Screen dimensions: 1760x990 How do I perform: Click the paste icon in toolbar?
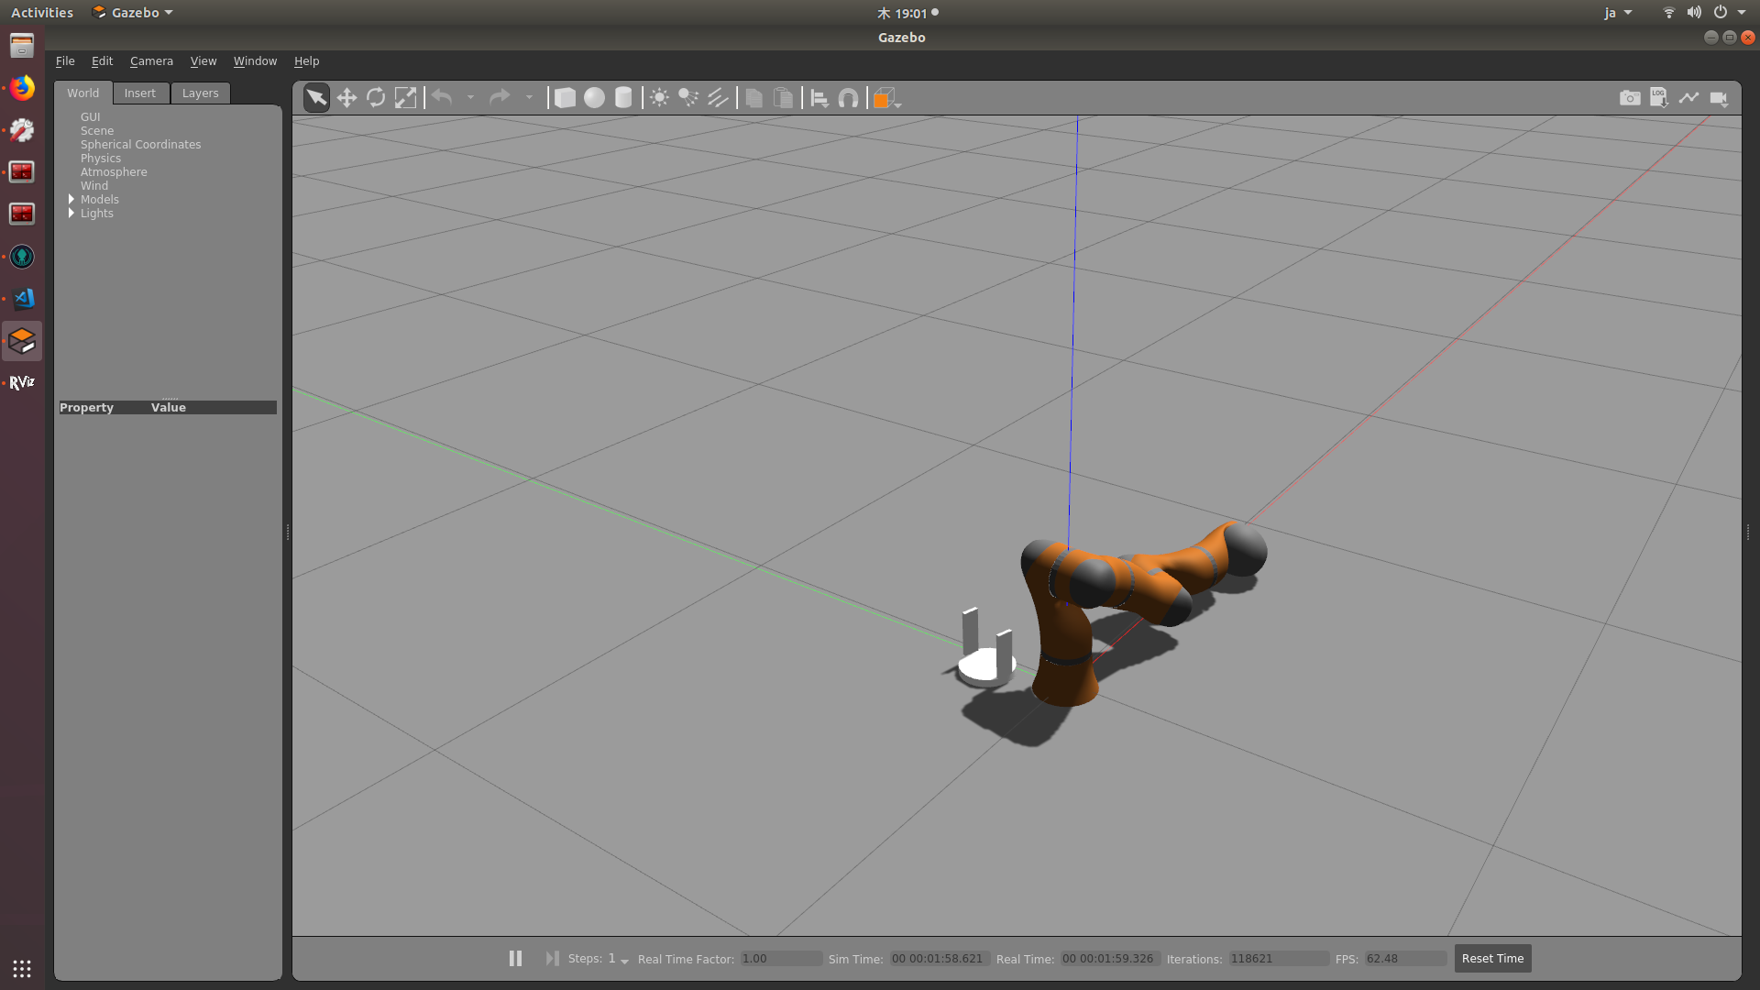tap(783, 98)
